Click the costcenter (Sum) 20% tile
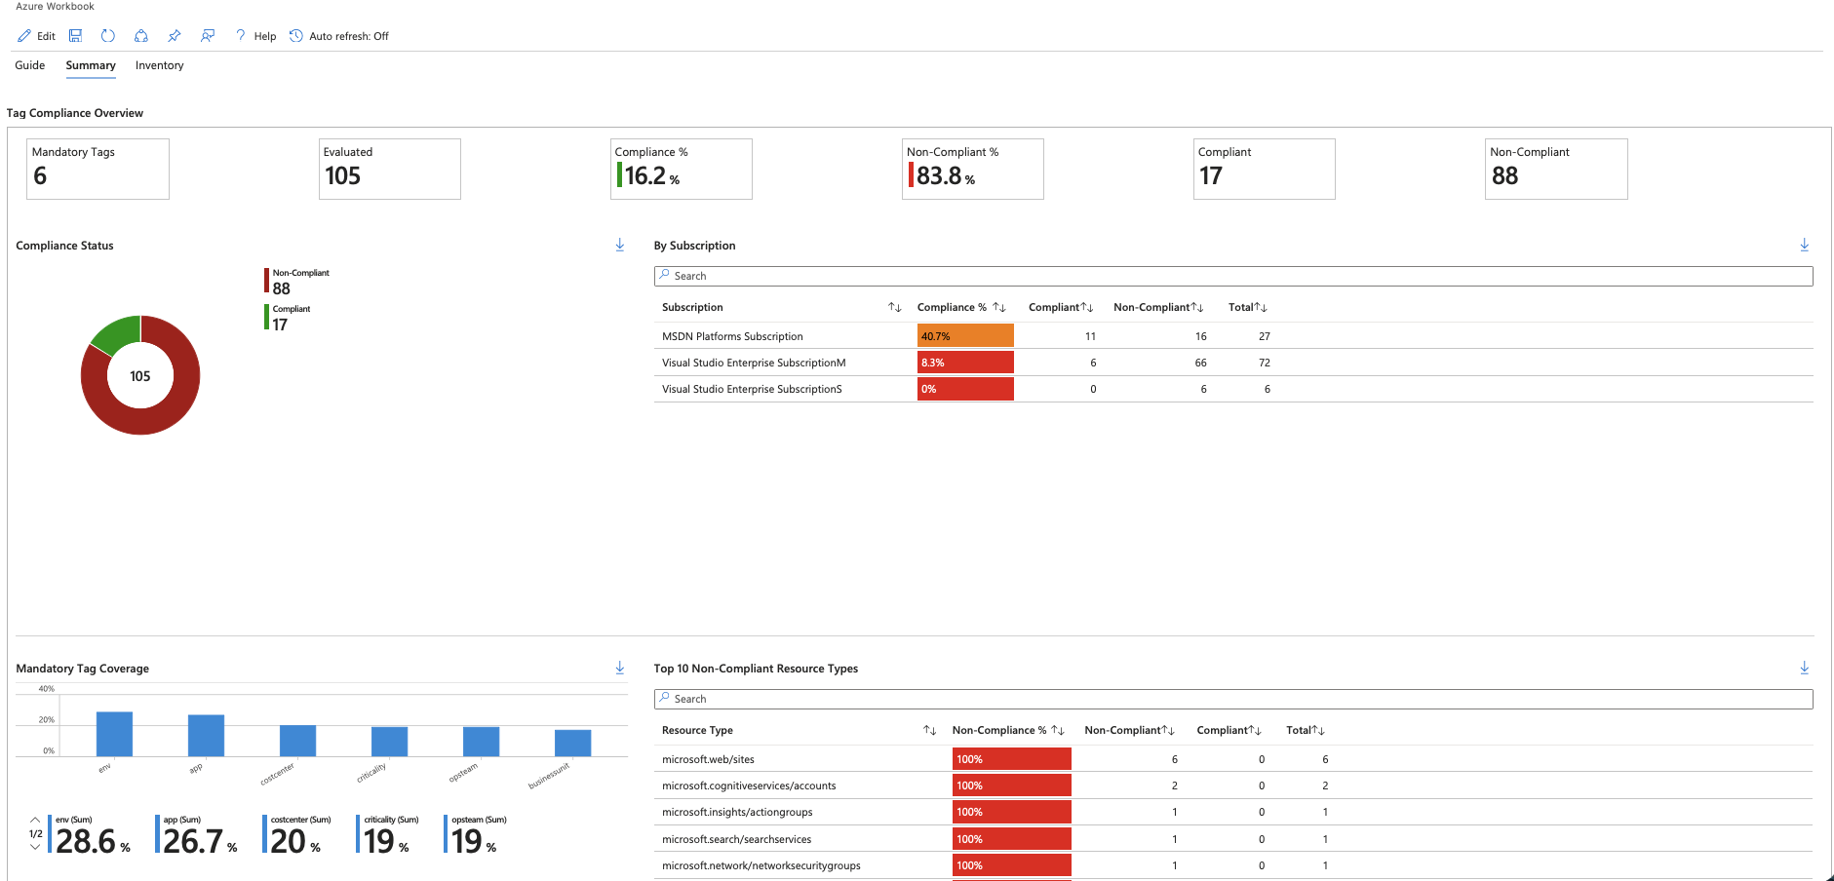Image resolution: width=1834 pixels, height=881 pixels. [297, 836]
